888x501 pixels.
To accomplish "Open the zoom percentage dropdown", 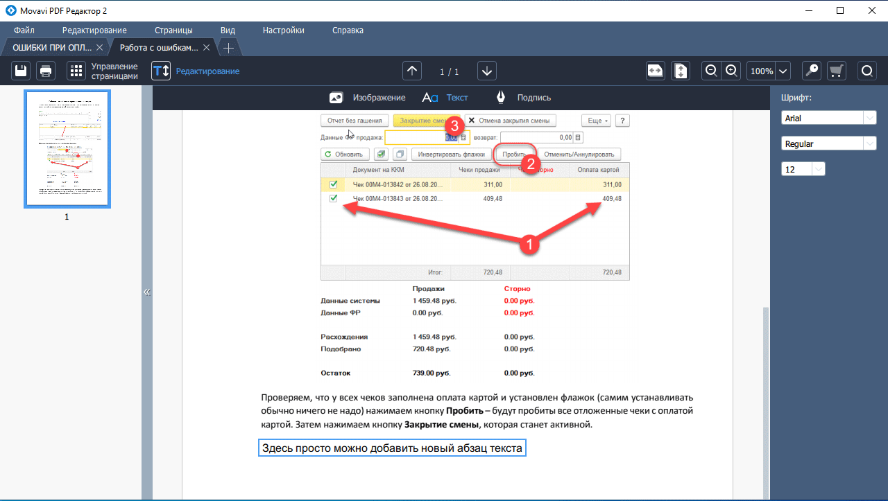I will 783,71.
